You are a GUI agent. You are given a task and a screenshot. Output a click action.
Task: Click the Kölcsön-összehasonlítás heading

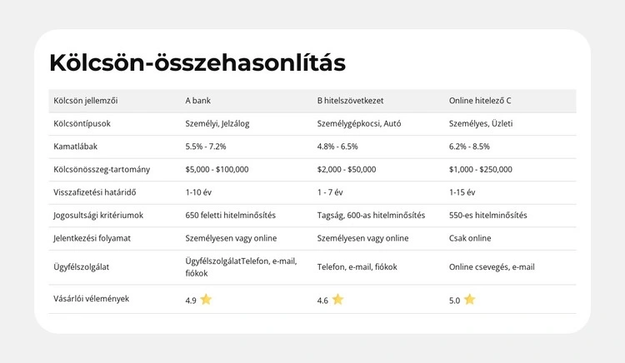click(x=197, y=62)
